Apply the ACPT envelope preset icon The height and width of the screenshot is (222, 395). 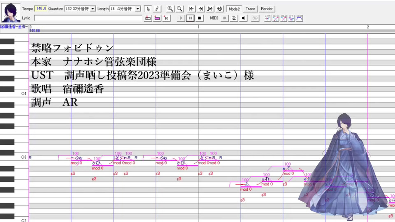(267, 18)
